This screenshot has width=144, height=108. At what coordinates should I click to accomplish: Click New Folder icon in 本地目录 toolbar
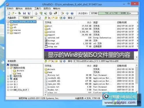pyautogui.click(x=49, y=61)
